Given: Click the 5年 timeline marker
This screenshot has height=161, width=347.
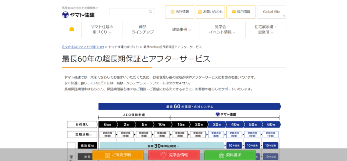Looking at the screenshot, I should (144, 124).
